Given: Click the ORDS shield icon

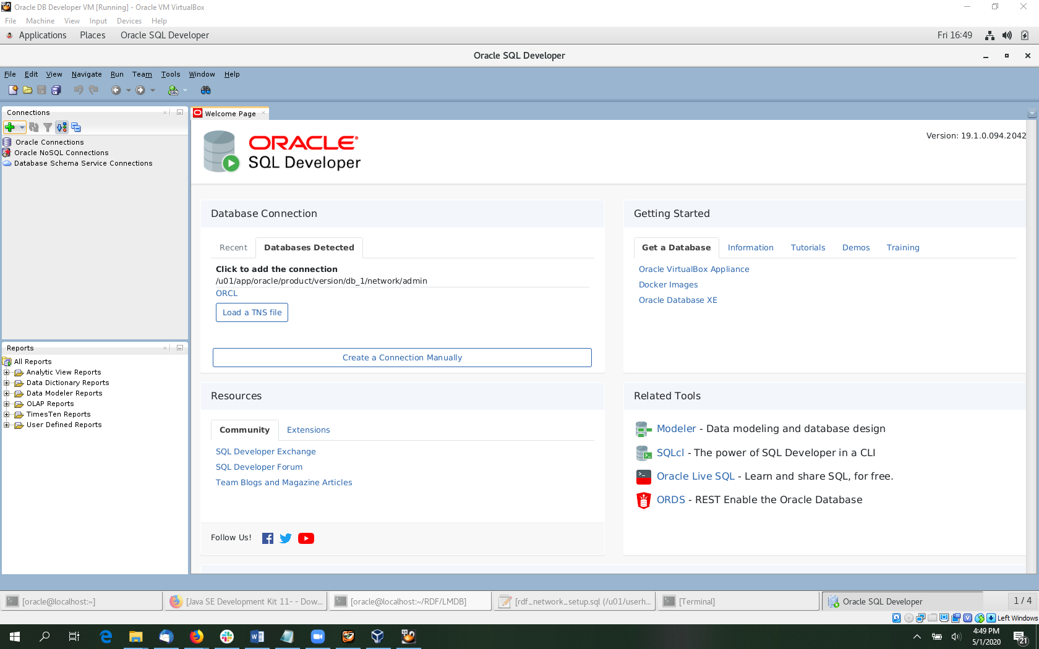Looking at the screenshot, I should click(x=644, y=500).
